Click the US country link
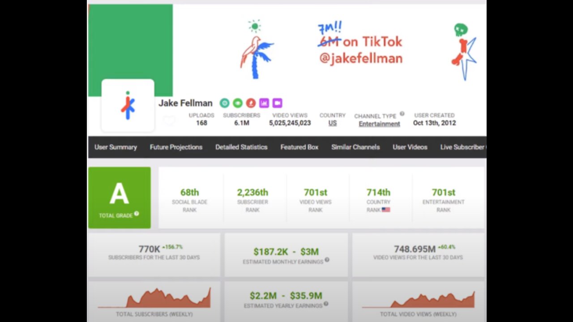The image size is (573, 322). (x=333, y=123)
